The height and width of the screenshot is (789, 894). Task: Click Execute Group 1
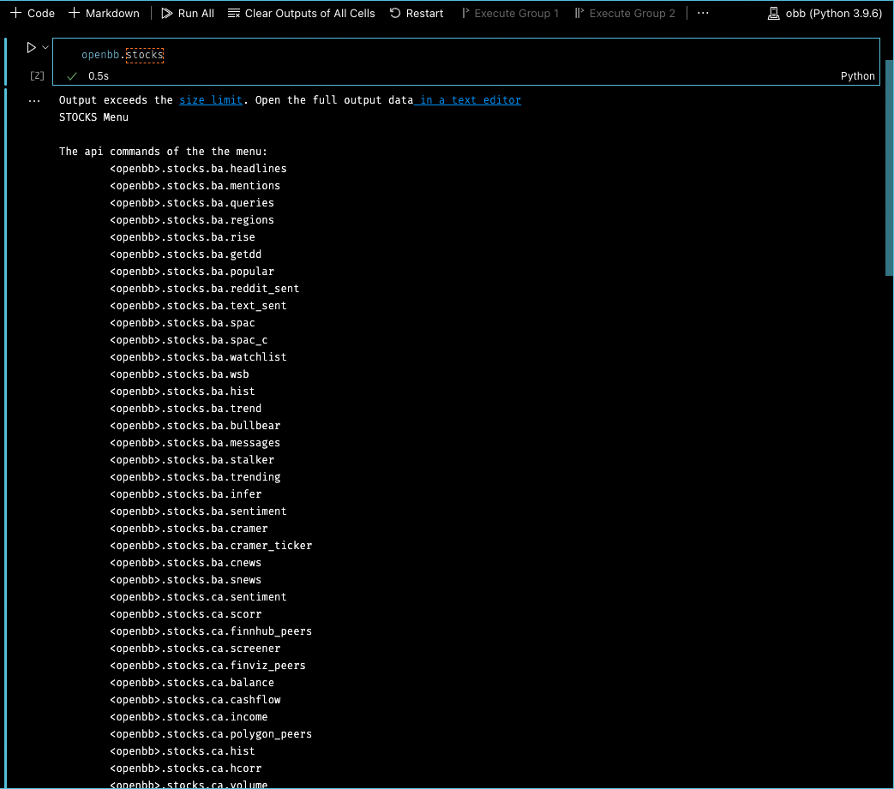(510, 13)
